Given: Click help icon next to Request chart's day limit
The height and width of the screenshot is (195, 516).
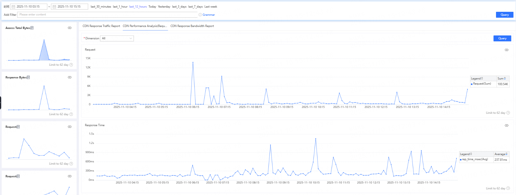Looking at the screenshot, I should pyautogui.click(x=508, y=113).
